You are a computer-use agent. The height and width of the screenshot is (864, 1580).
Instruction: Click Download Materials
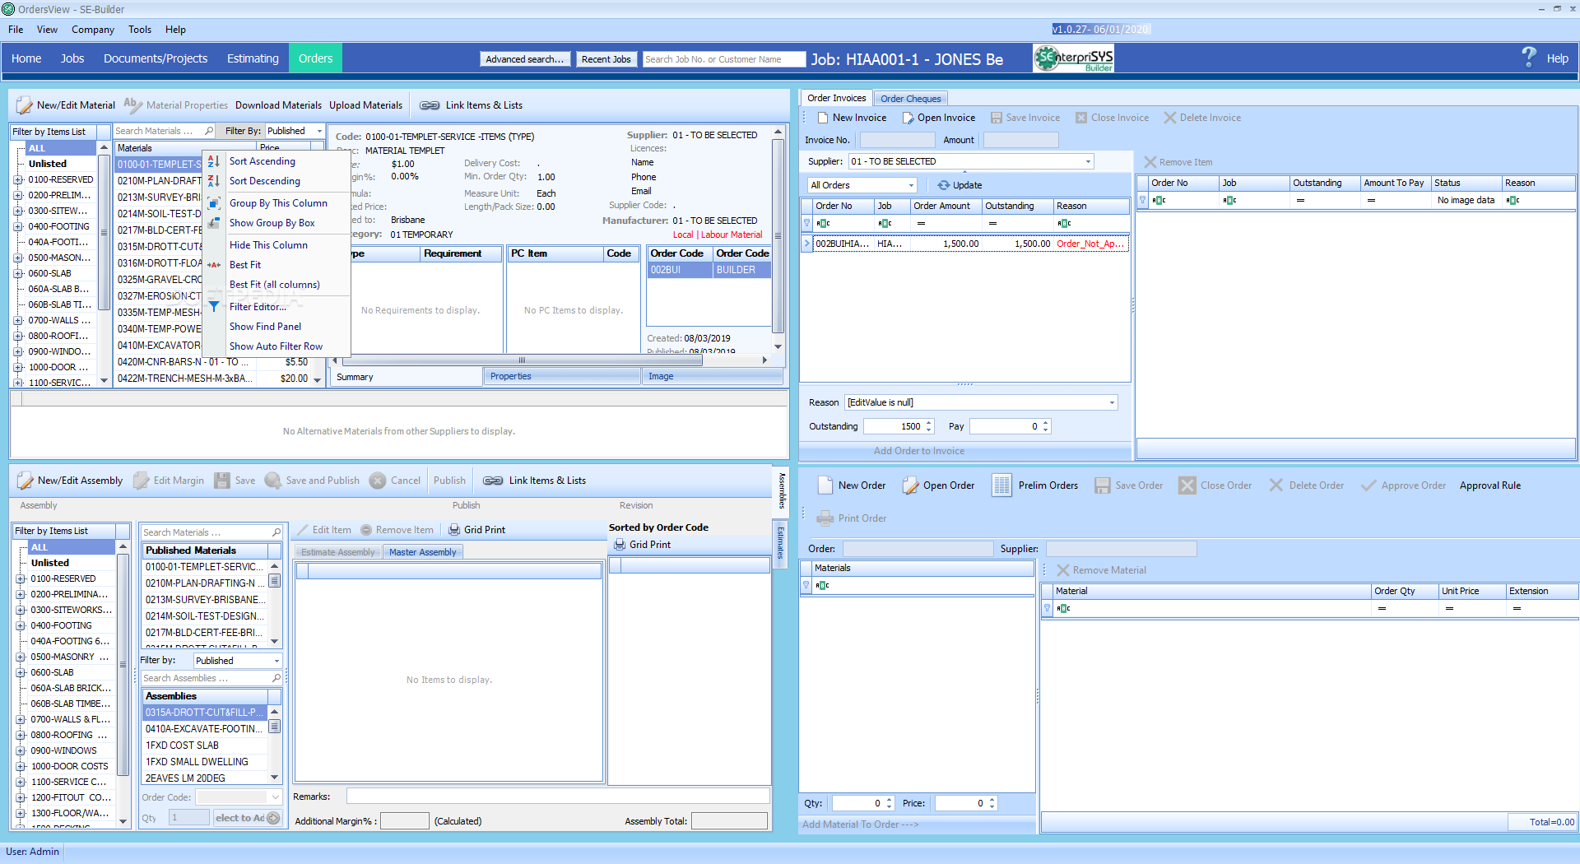coord(278,105)
